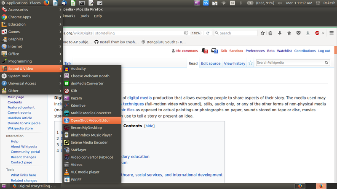Click Pocket save icon in toolbar

click(299, 33)
